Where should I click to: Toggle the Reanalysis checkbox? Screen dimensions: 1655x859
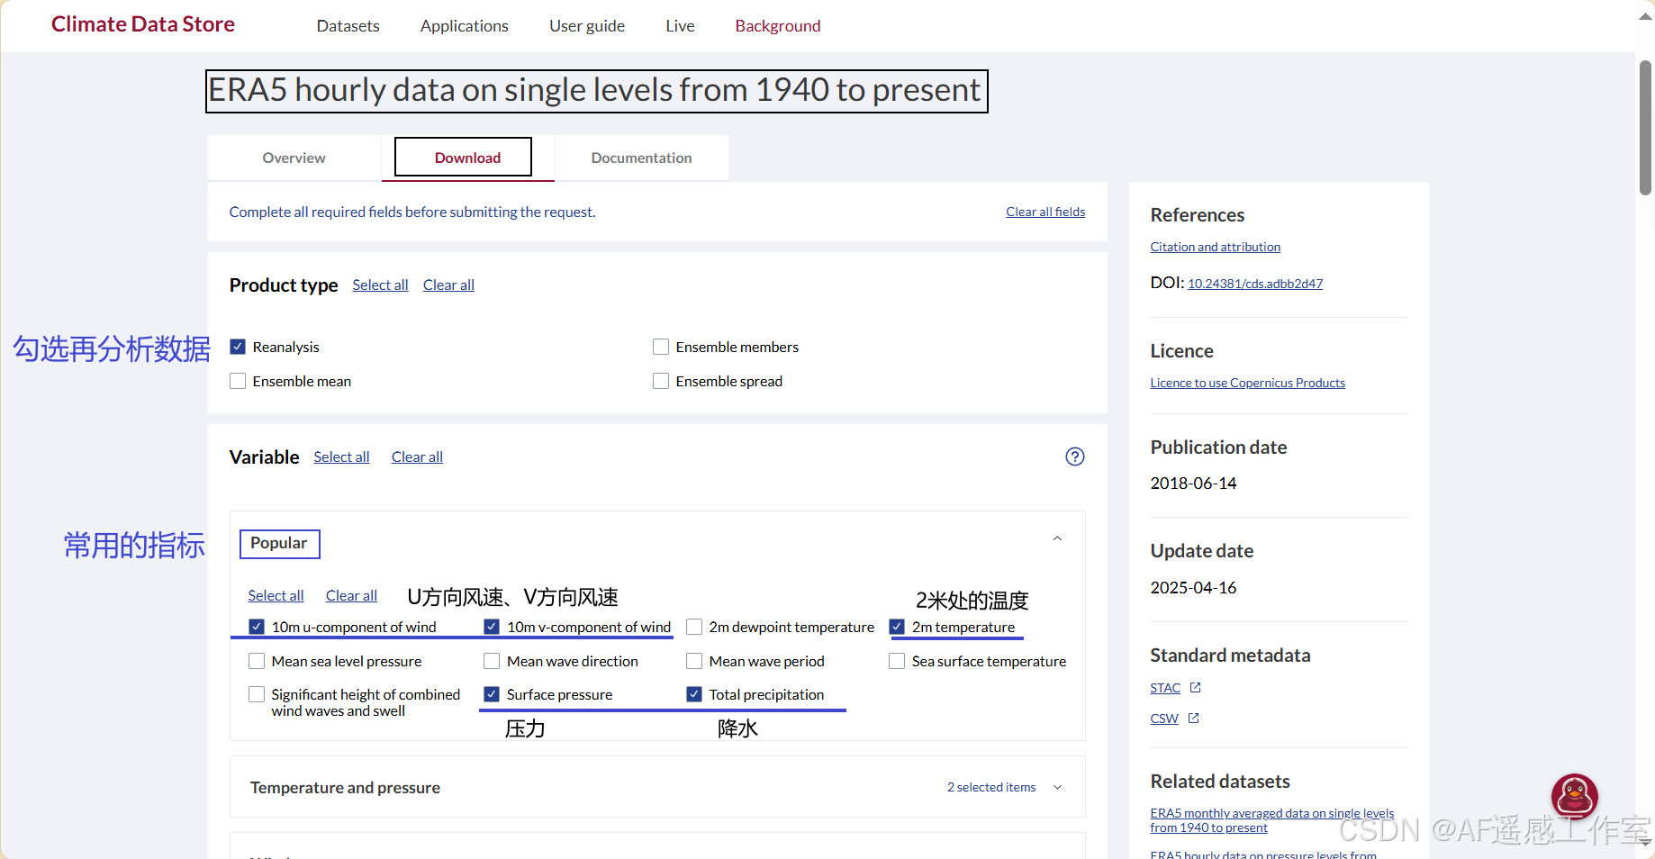pos(238,347)
